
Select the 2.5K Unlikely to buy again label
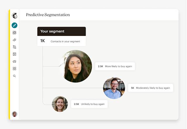89,104
